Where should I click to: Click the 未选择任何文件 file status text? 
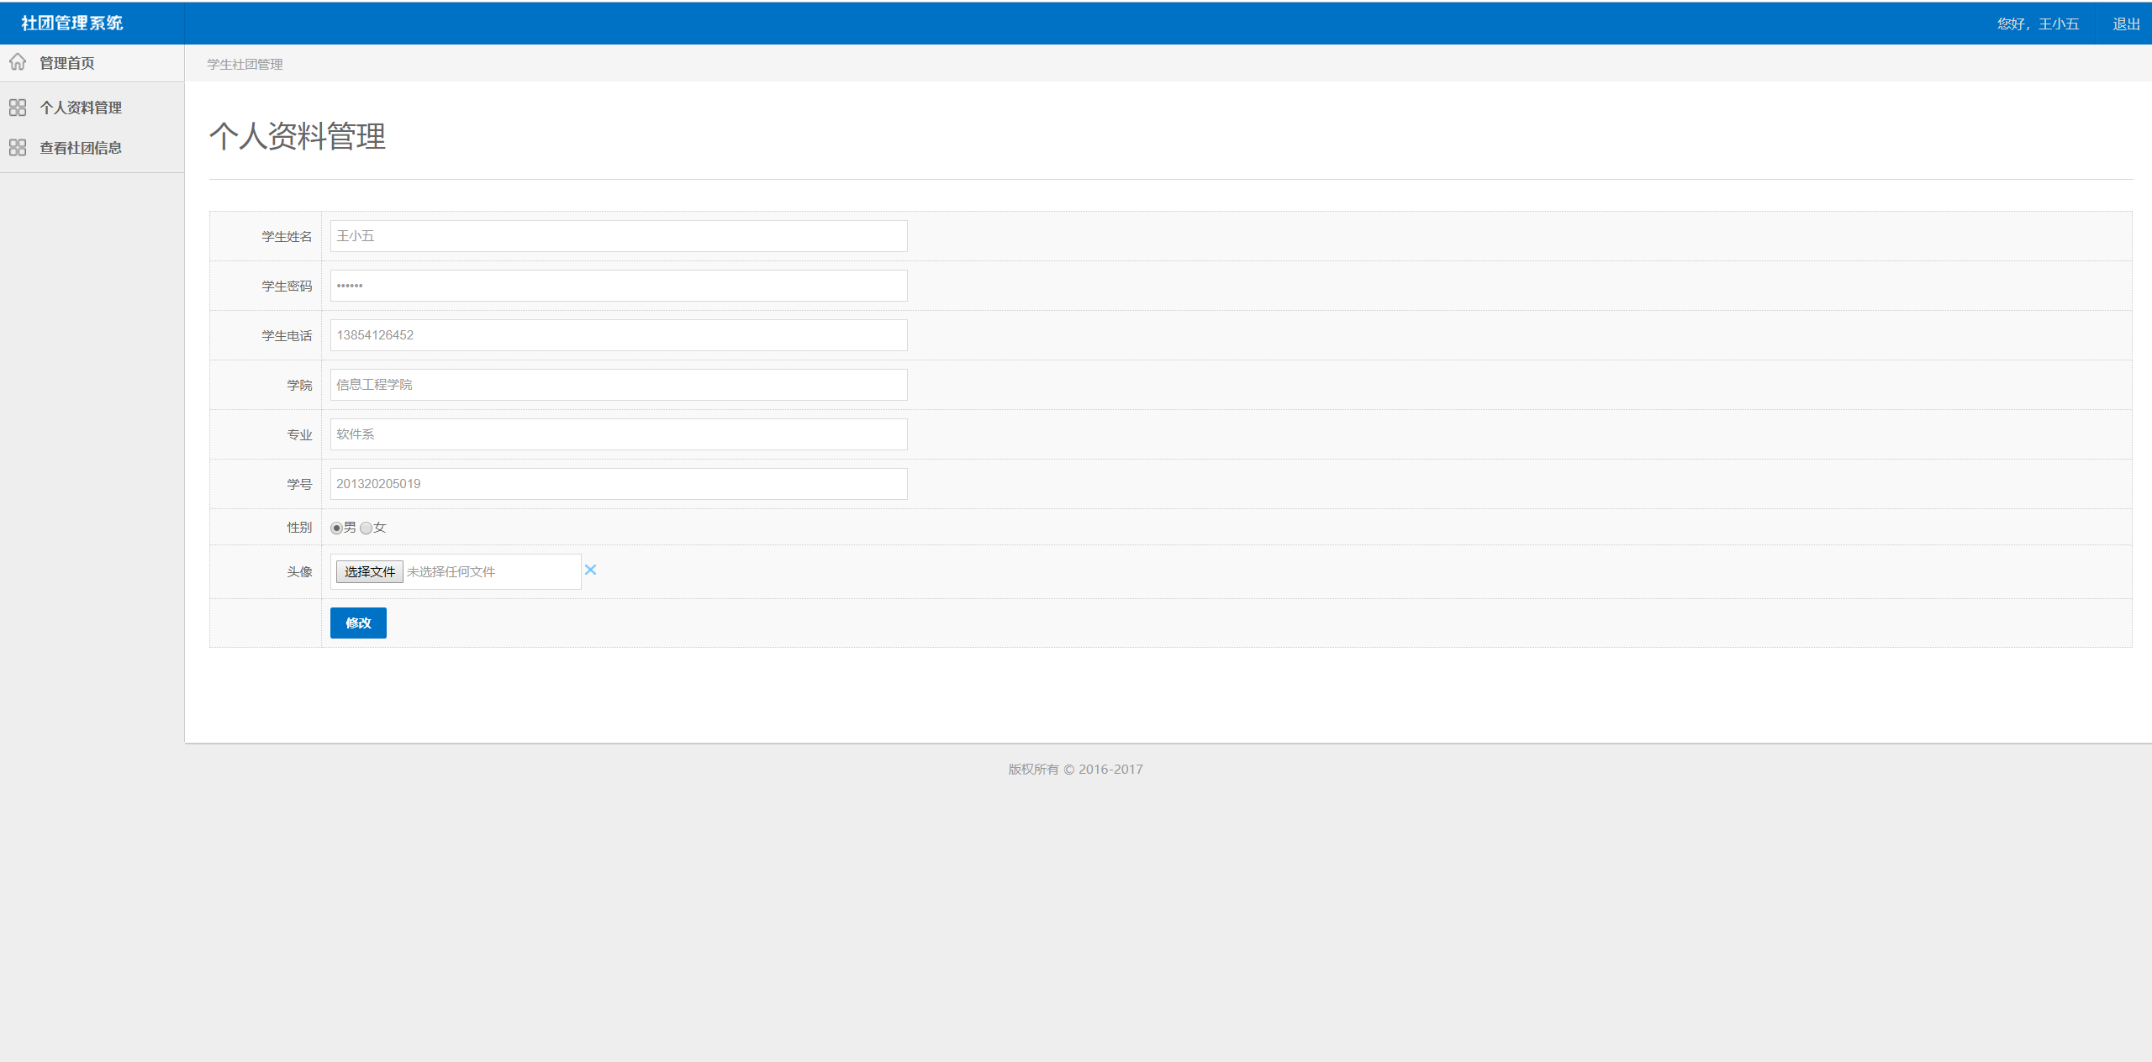tap(451, 572)
